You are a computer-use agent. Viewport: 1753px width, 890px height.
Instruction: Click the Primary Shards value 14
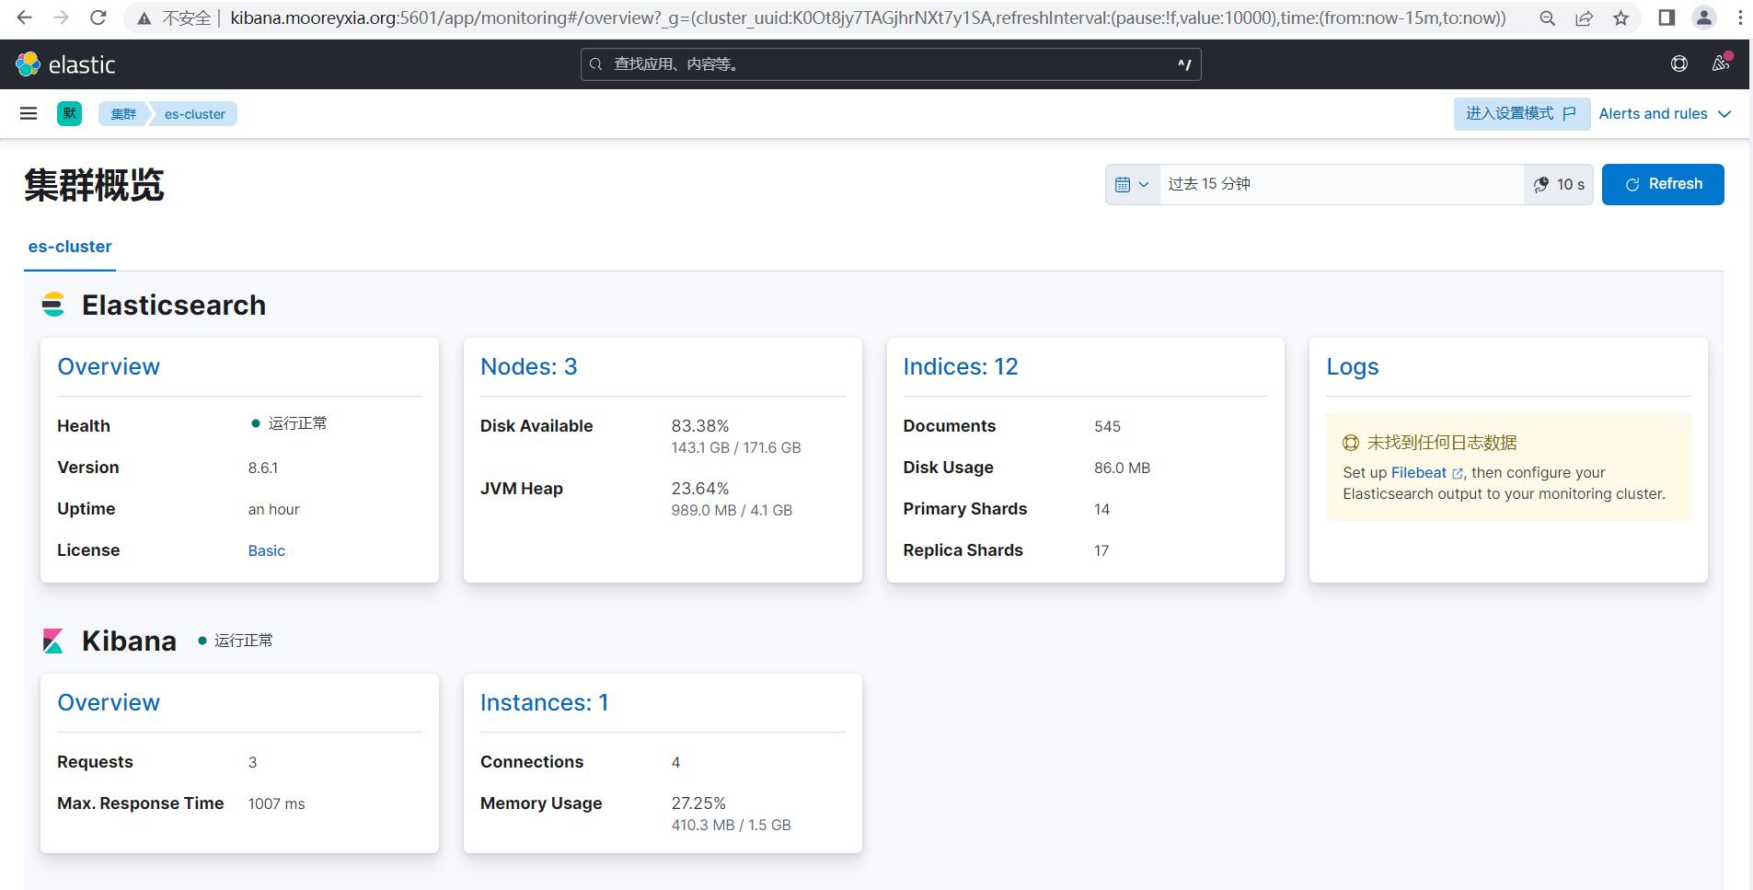point(1102,509)
